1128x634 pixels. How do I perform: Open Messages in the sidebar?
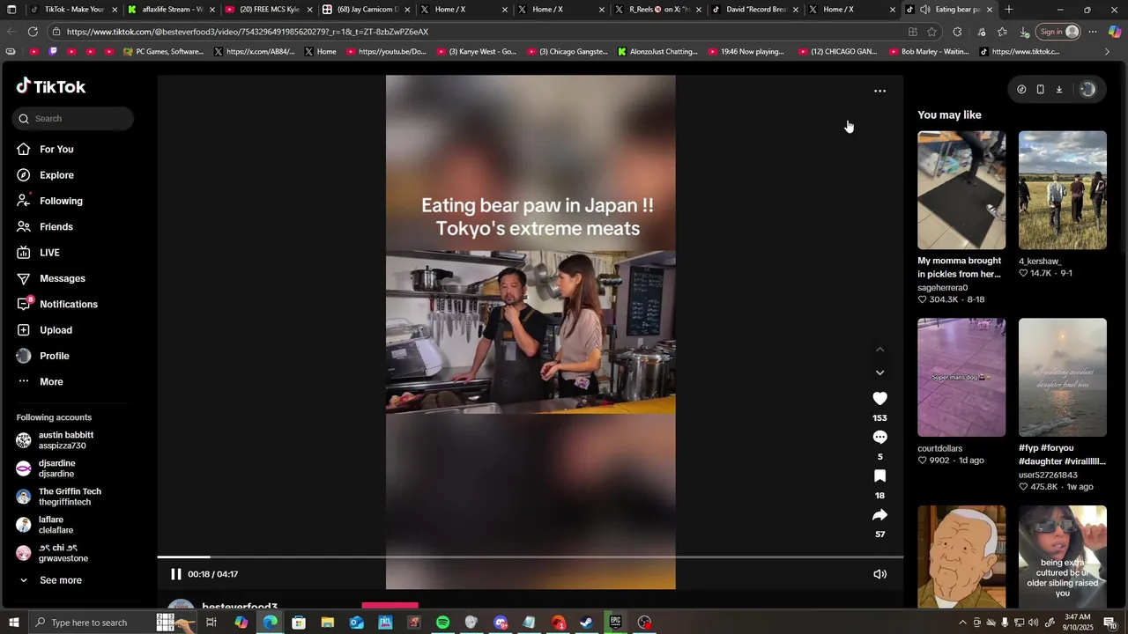tap(62, 278)
